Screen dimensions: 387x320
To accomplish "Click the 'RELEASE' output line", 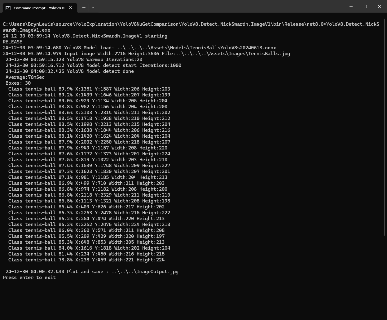I will (x=13, y=42).
